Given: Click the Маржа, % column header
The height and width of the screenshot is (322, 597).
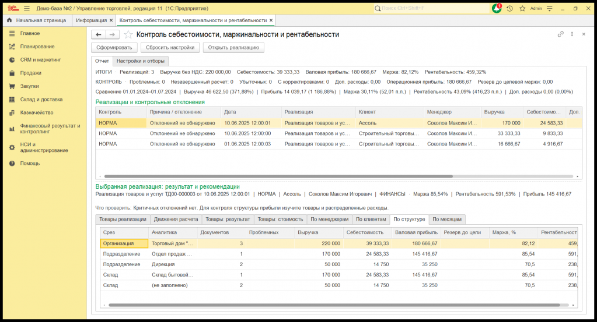Looking at the screenshot, I should click(x=513, y=232).
